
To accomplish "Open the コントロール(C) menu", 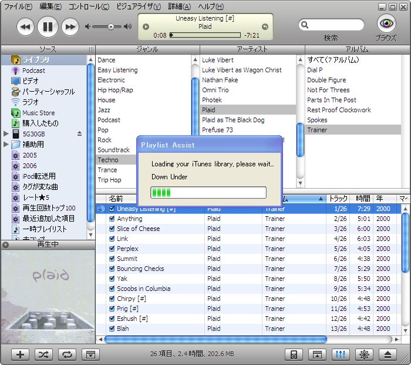I will 89,6.
